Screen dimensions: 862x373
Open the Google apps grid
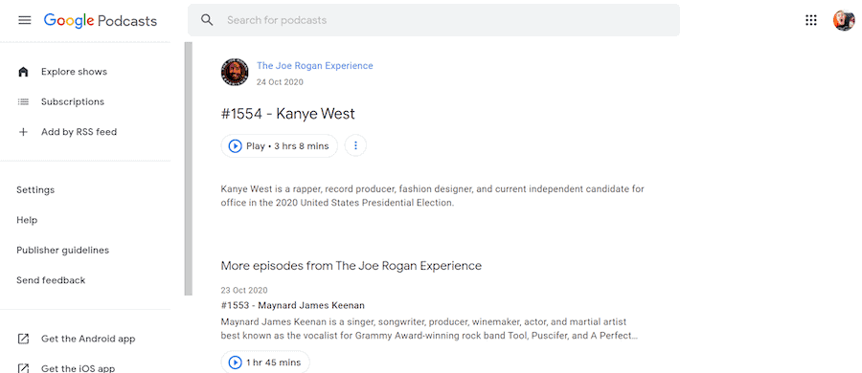811,20
